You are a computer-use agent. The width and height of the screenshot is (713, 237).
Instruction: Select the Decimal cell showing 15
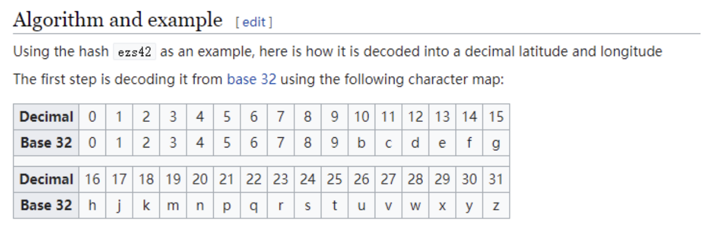click(x=496, y=117)
